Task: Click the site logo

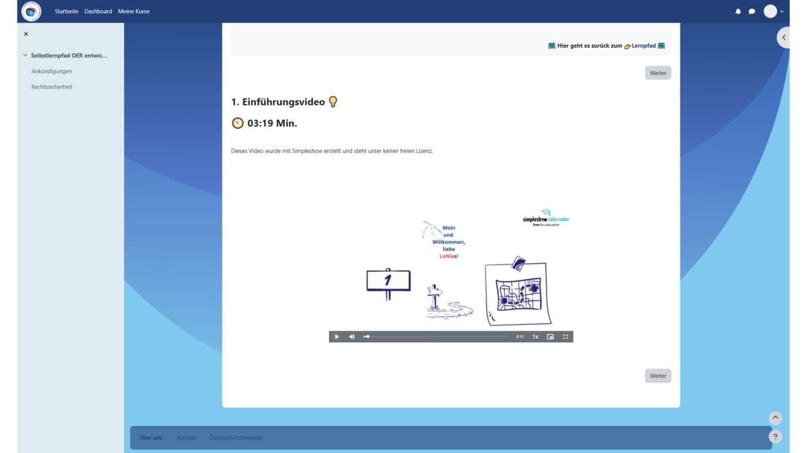Action: pyautogui.click(x=31, y=11)
